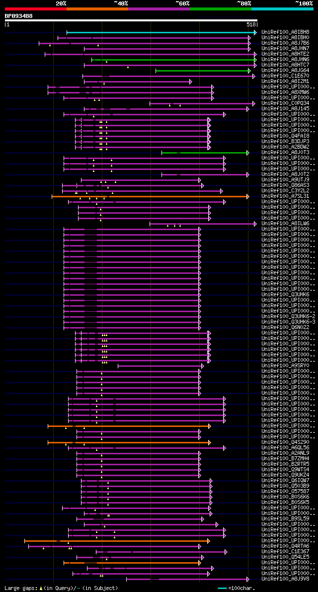View the UniRef100_Q4RTA6 record
The image size is (318, 592).
285,546
